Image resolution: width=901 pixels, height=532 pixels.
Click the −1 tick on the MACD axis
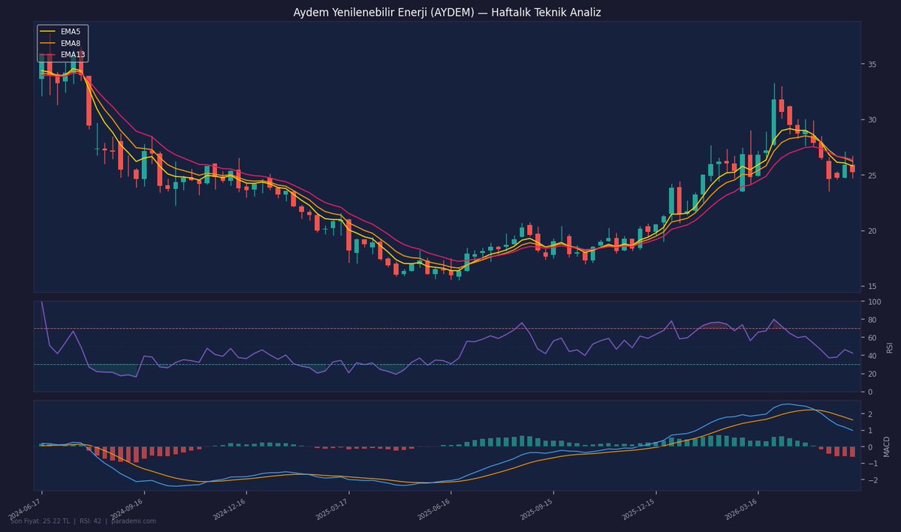tap(872, 464)
